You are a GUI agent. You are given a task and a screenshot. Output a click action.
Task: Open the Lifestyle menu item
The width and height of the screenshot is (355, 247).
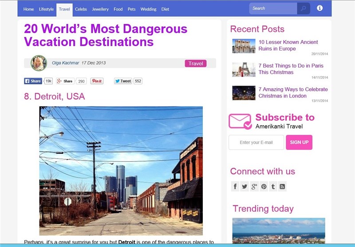pyautogui.click(x=46, y=9)
